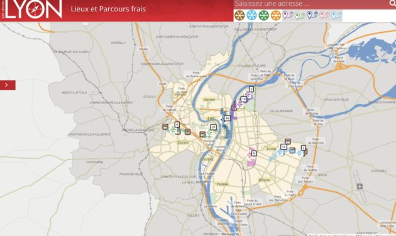Click the cluster marker numbered 19
This screenshot has width=396, height=236.
click(x=243, y=99)
